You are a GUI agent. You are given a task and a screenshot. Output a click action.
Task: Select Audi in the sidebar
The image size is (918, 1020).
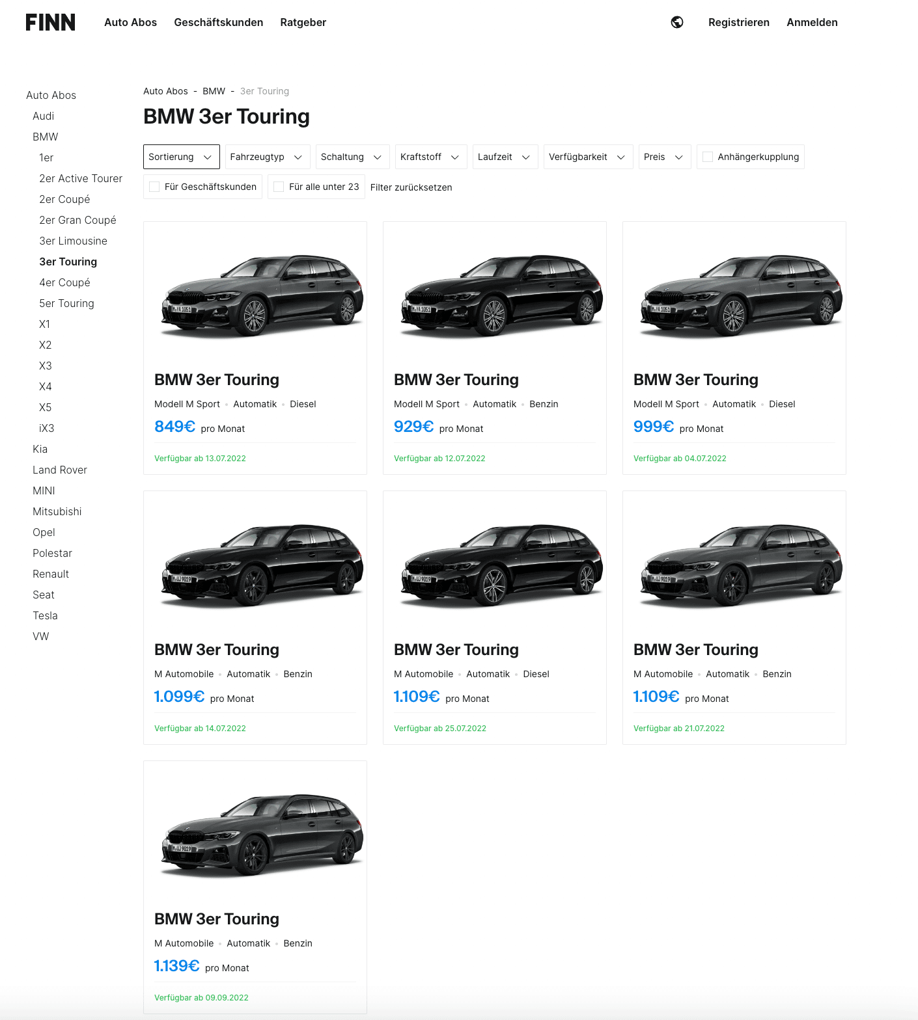pos(44,116)
